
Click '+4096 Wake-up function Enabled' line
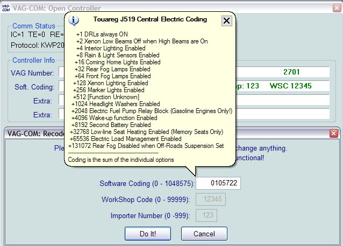114,118
